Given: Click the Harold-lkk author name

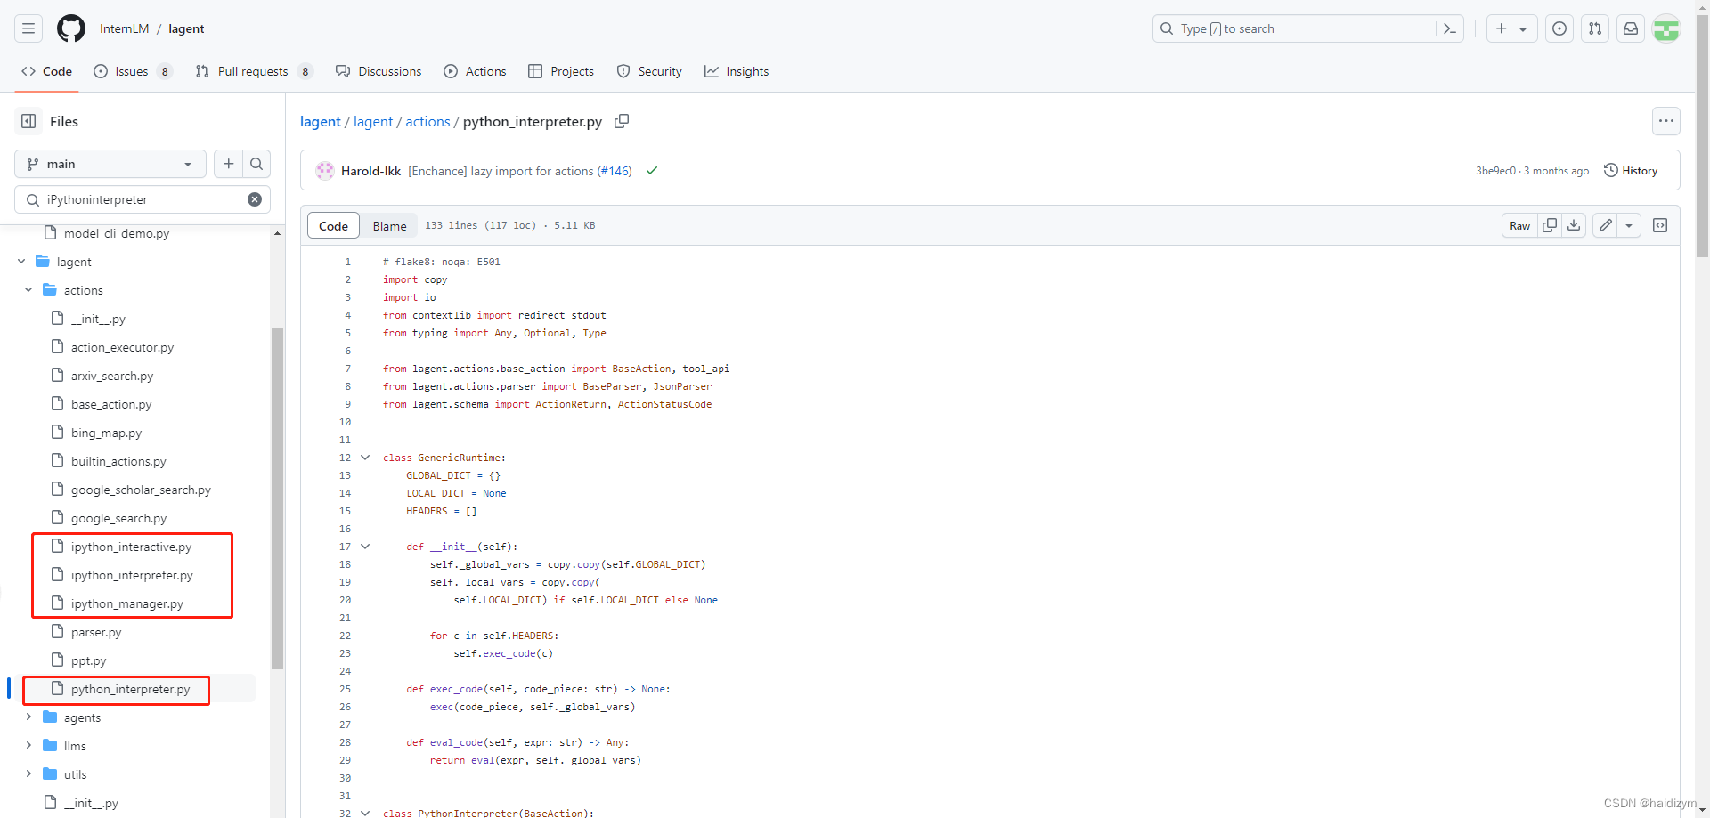Looking at the screenshot, I should 370,171.
